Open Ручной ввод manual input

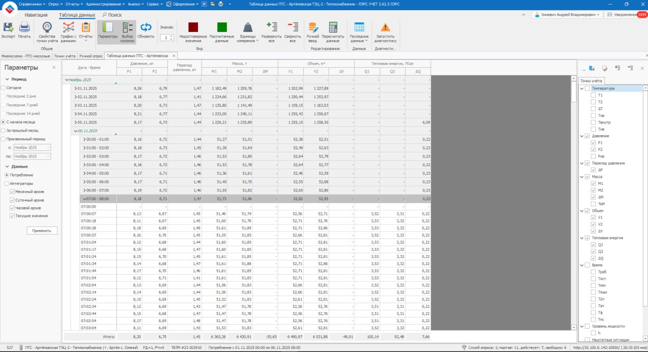(313, 28)
